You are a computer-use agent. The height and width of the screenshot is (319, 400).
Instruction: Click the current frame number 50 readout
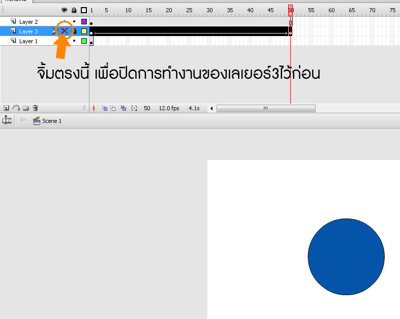147,108
